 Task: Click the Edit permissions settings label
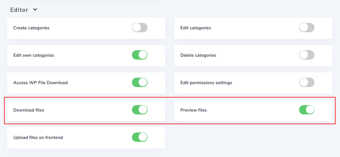[x=206, y=83]
